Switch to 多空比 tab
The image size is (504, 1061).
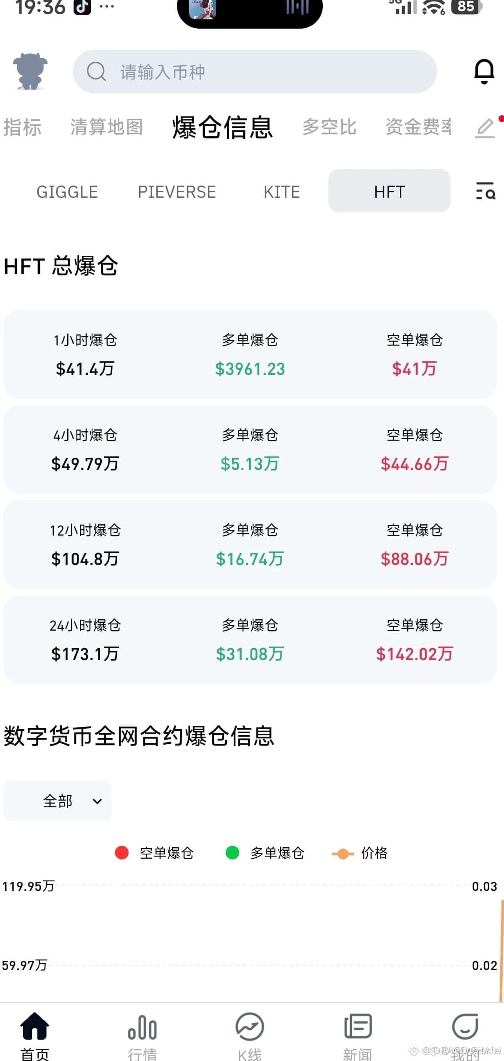(x=330, y=127)
